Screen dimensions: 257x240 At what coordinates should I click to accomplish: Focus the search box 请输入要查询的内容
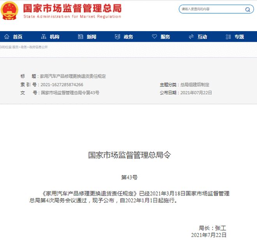point(216,9)
